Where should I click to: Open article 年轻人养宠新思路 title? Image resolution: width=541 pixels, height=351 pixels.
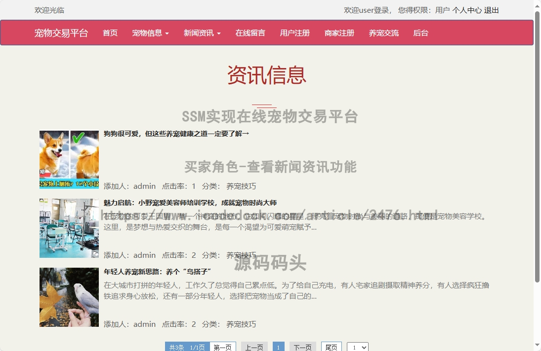tap(158, 272)
